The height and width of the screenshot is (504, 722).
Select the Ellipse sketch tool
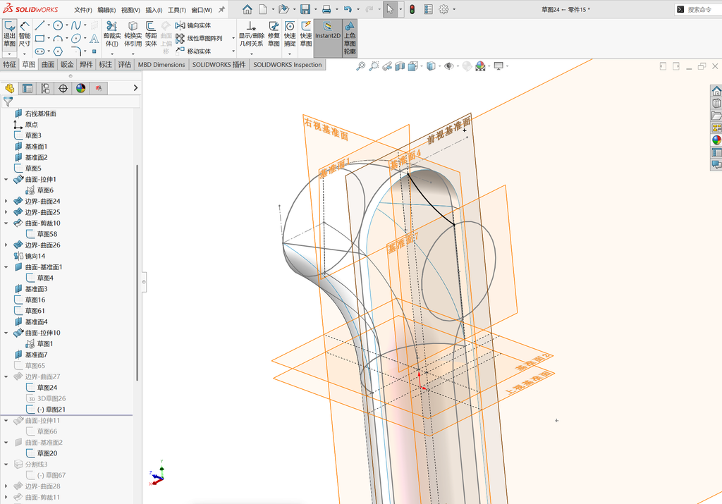(x=76, y=38)
